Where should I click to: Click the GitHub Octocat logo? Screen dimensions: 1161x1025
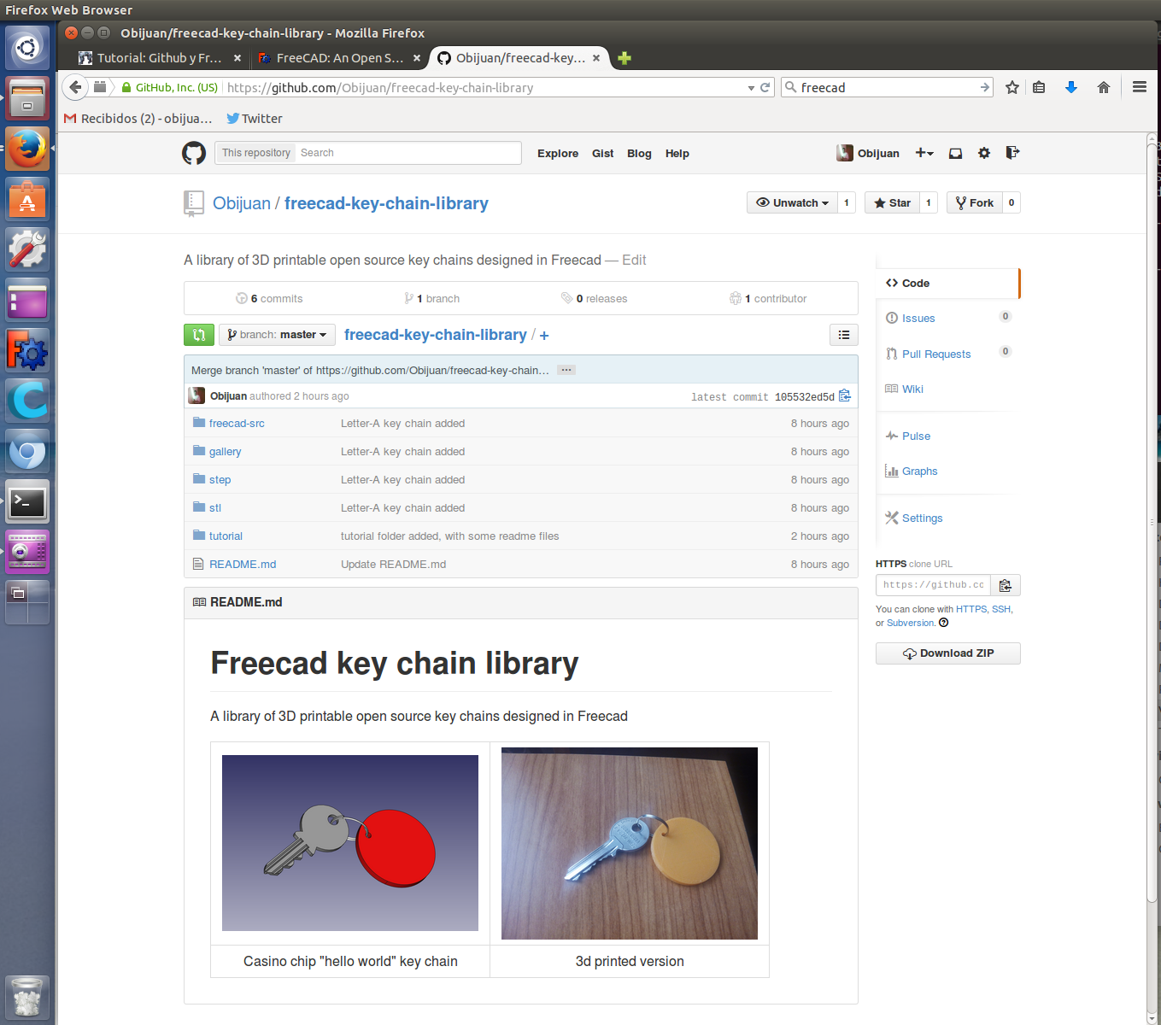pyautogui.click(x=194, y=153)
